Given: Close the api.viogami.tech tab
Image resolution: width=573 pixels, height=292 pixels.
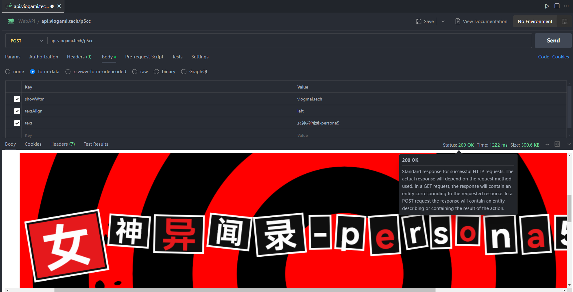Looking at the screenshot, I should 59,6.
